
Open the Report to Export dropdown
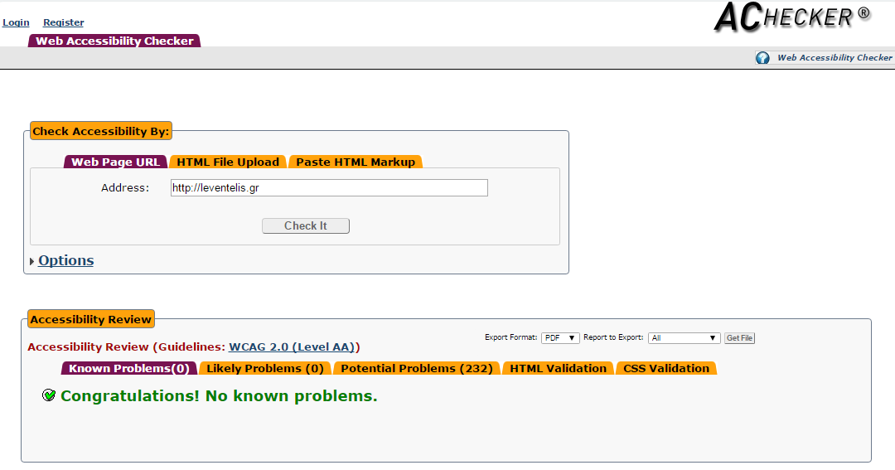click(684, 338)
